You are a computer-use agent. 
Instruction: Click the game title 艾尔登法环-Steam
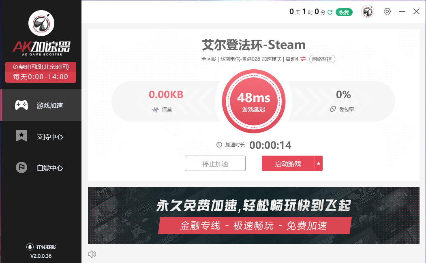[x=253, y=45]
